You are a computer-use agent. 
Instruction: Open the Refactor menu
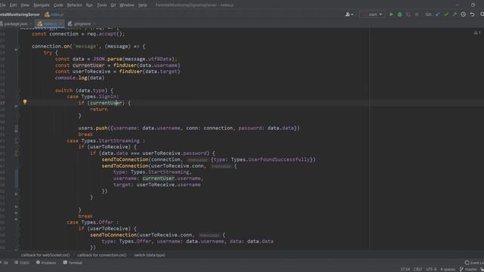coord(74,5)
